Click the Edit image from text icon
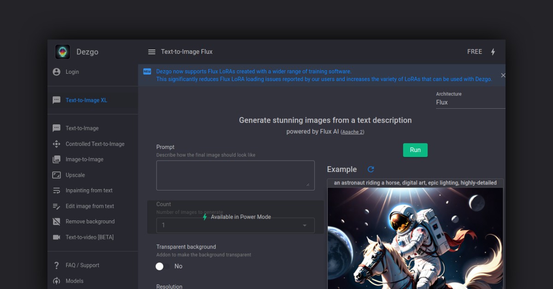Screen dimensions: 553x289 point(56,206)
